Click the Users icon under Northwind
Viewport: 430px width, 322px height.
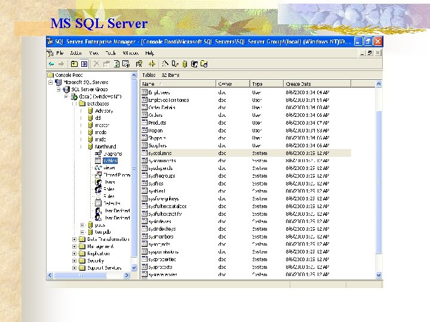click(98, 182)
